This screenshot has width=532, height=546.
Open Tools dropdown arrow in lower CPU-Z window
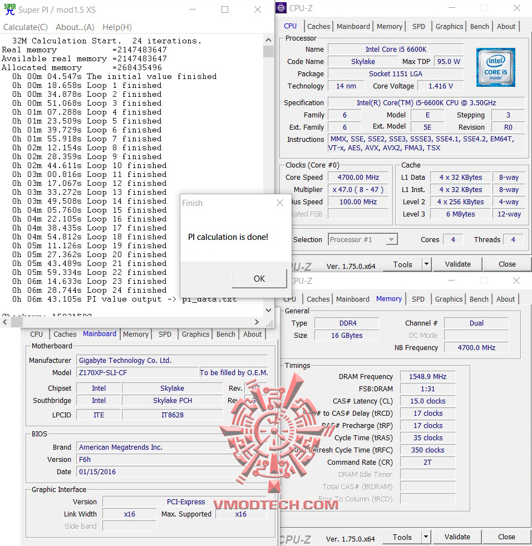426,537
